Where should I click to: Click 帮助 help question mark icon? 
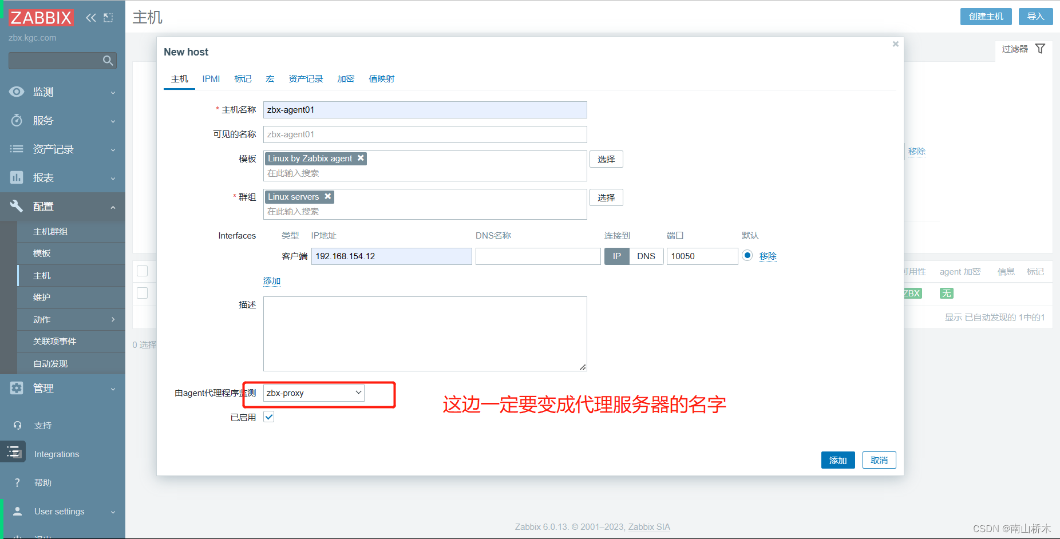coord(17,482)
